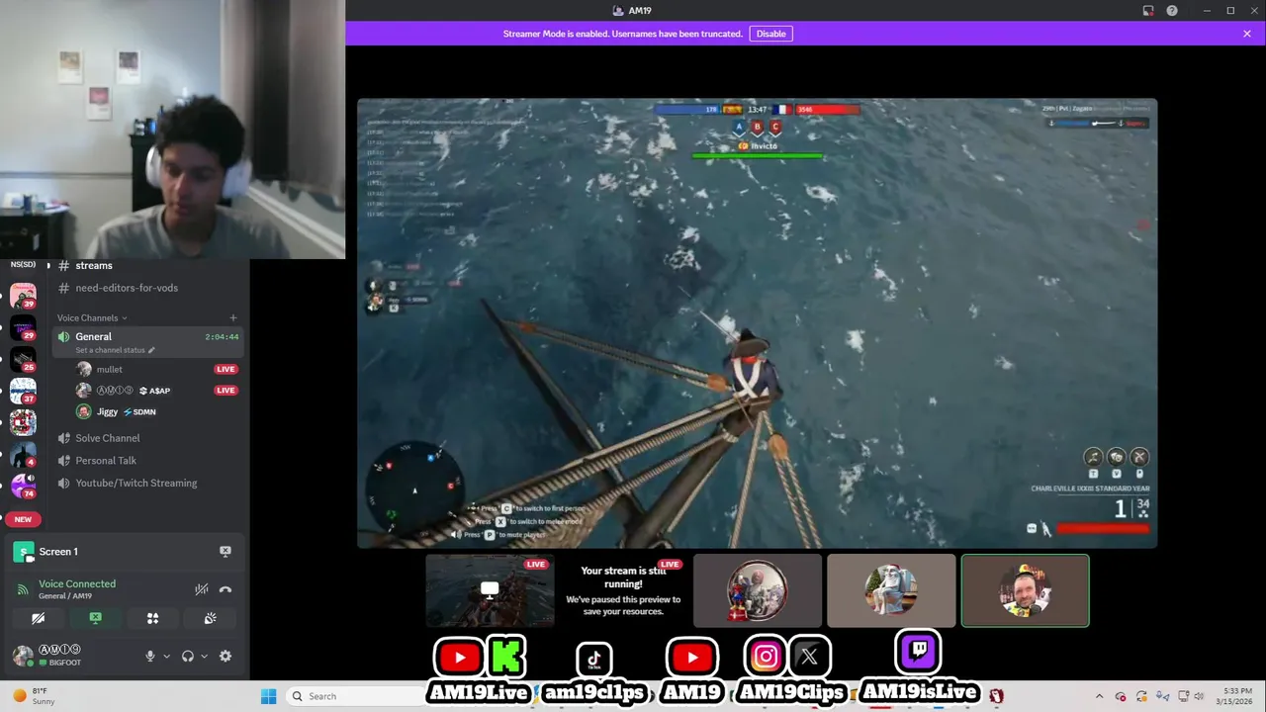
Task: Edit status via Set a channel status
Action: pos(115,350)
